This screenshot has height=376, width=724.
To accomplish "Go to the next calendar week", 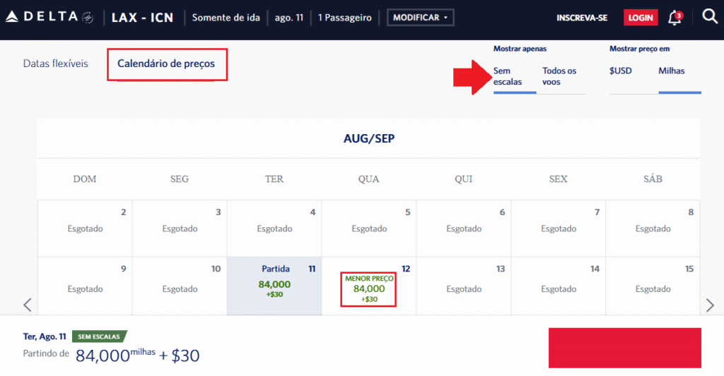I will click(711, 305).
